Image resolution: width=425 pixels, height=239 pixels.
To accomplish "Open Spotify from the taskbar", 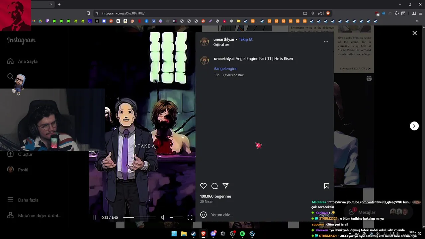I will point(242,234).
